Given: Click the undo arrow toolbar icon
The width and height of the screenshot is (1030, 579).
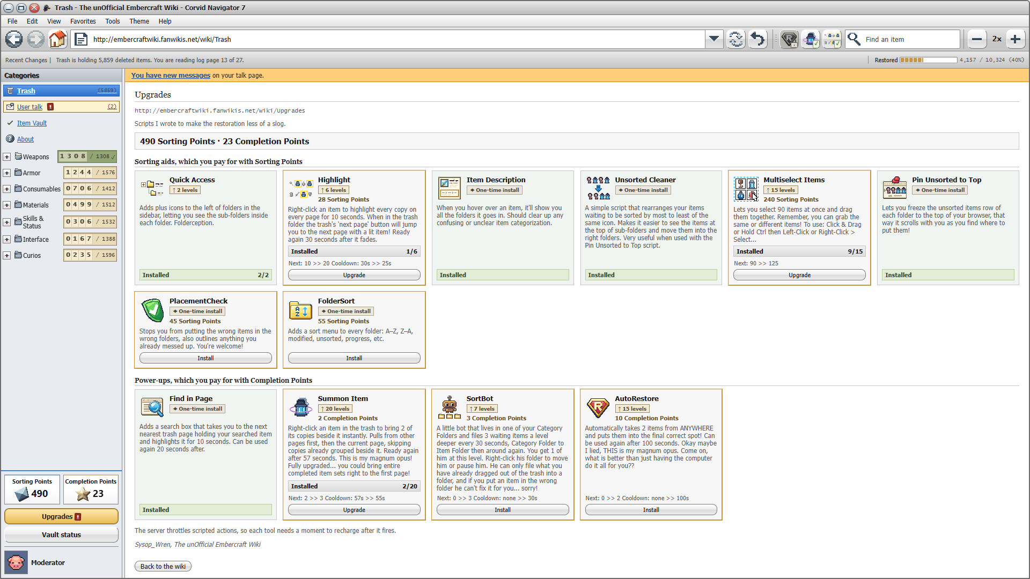Looking at the screenshot, I should [x=757, y=39].
